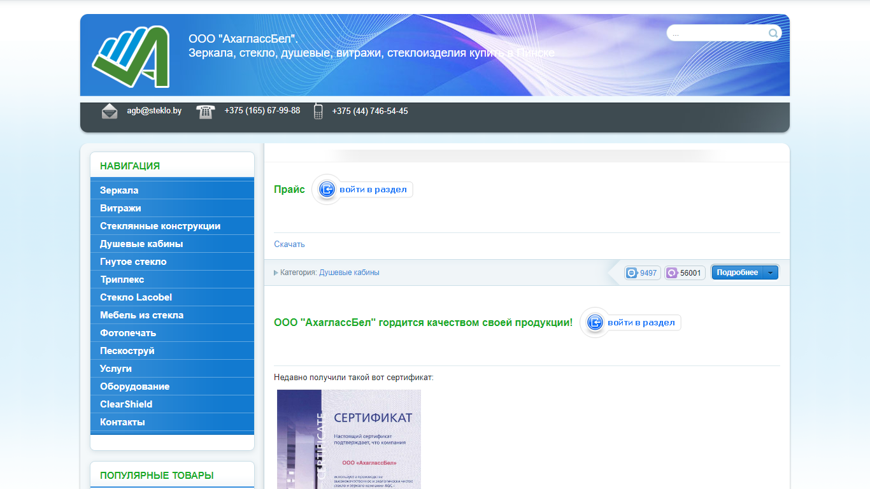Click 'войти в раздел' next to Прайс
The width and height of the screenshot is (870, 489).
click(363, 189)
